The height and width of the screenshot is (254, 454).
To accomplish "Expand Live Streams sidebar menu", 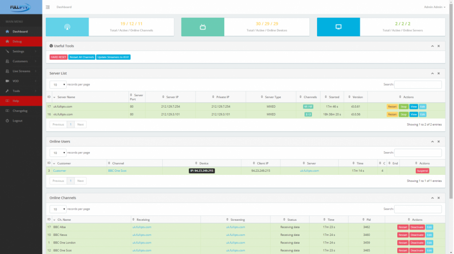I will (x=21, y=71).
